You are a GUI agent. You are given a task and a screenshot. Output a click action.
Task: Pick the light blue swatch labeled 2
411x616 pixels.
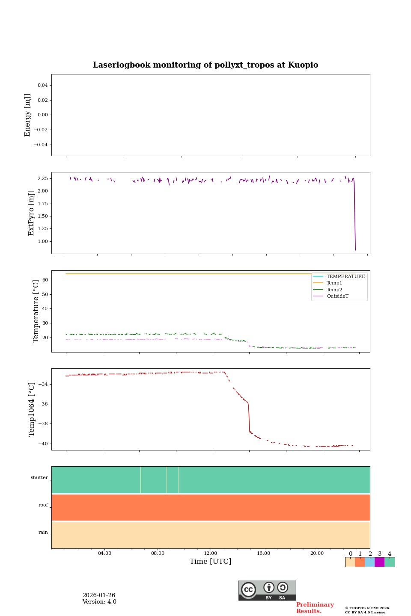(x=370, y=562)
